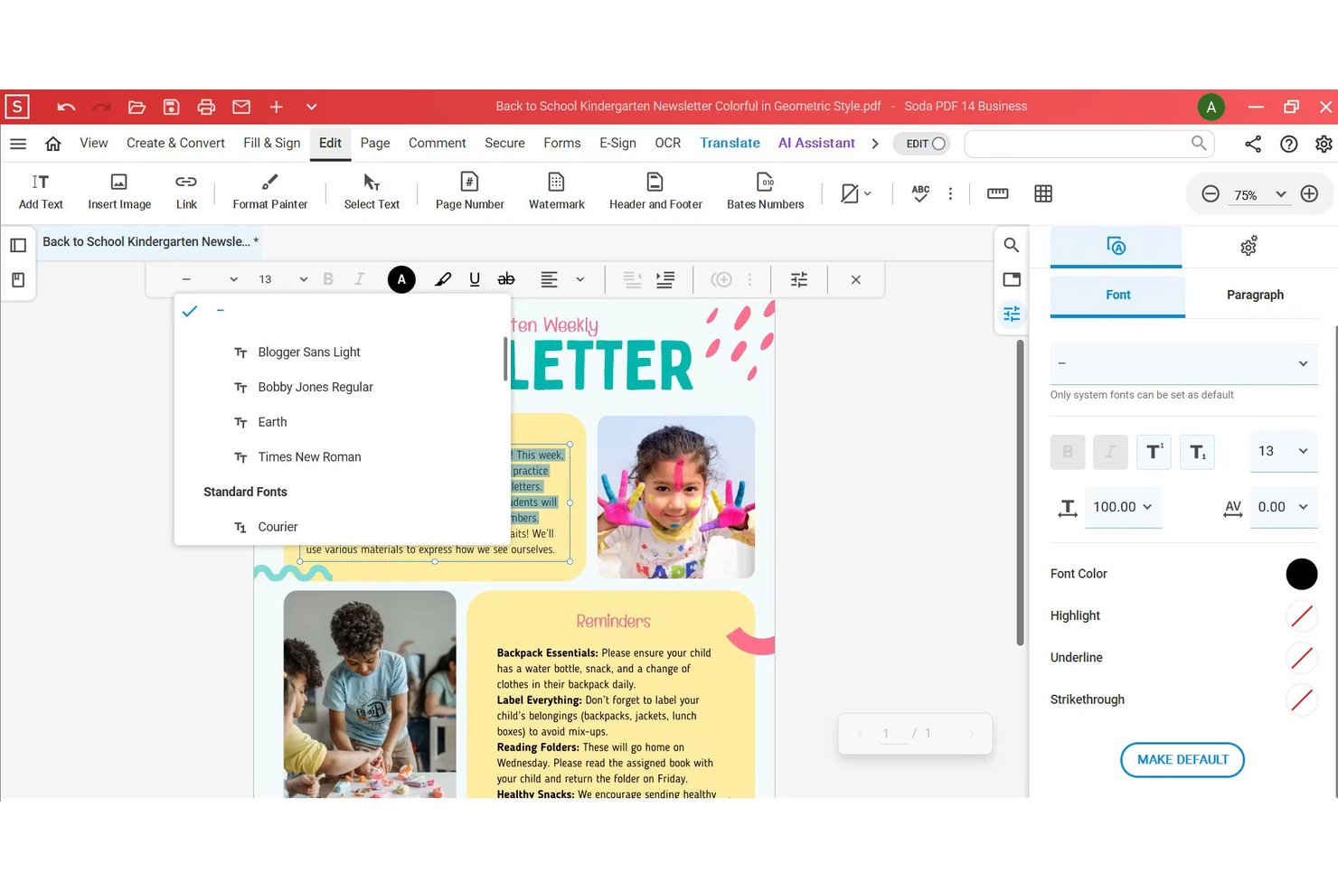Image resolution: width=1338 pixels, height=892 pixels.
Task: Toggle subscript in Font panel
Action: [1197, 452]
